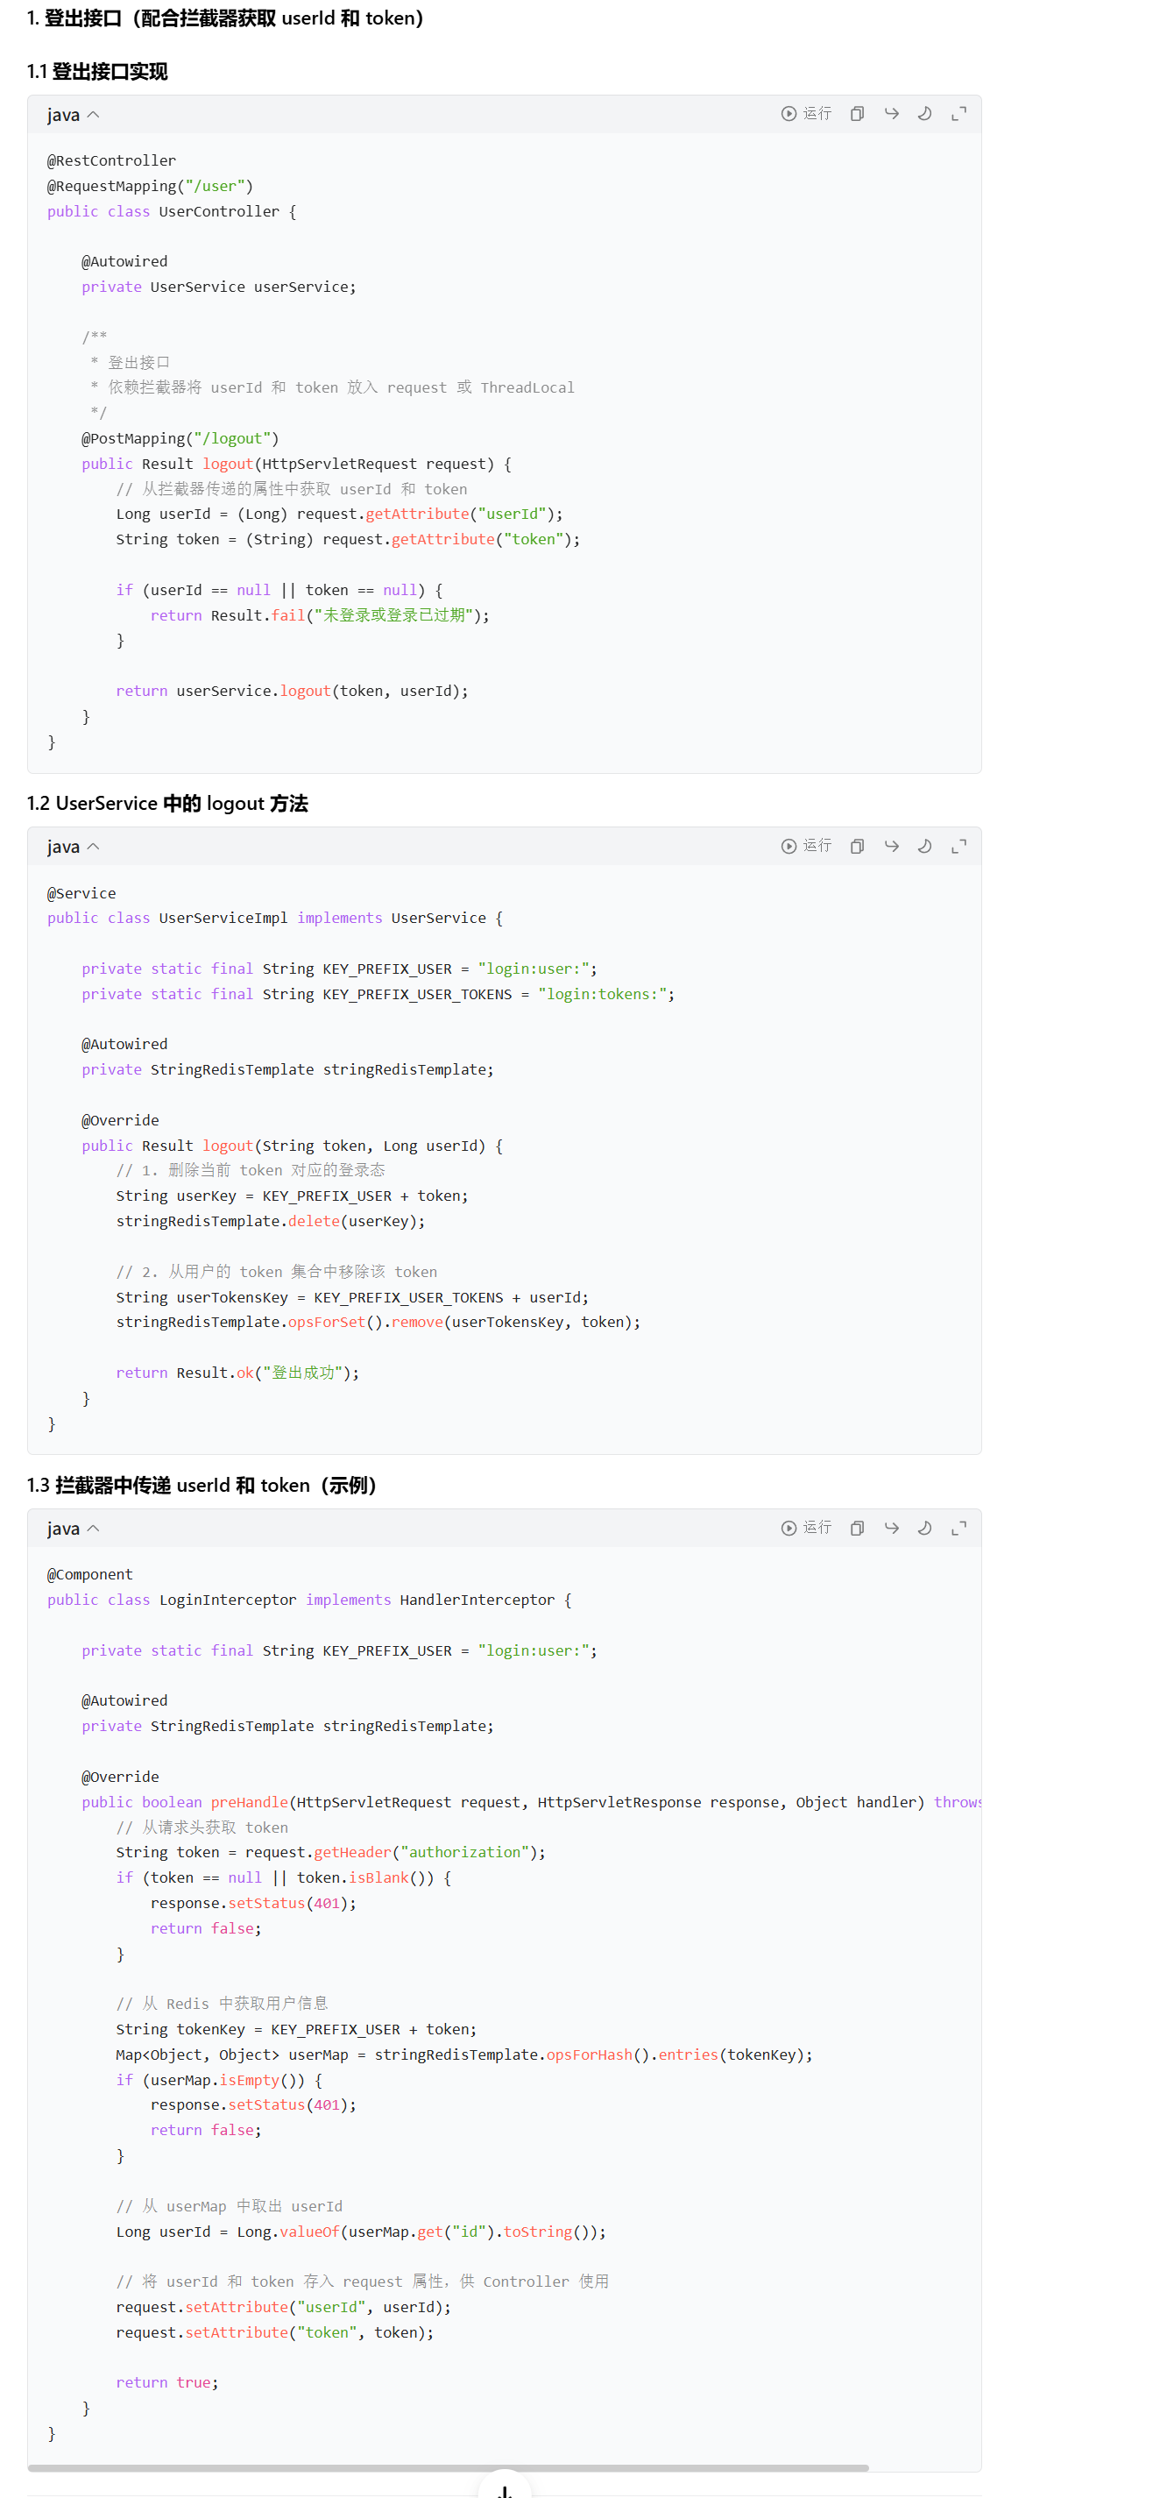Click the 'login:tokens:' string literal

click(603, 994)
